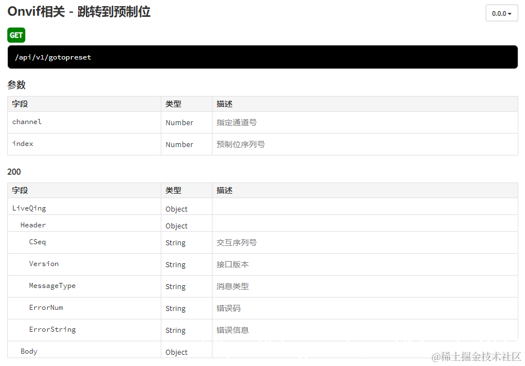
Task: Select the 'MessageType' field cell
Action: coord(84,286)
